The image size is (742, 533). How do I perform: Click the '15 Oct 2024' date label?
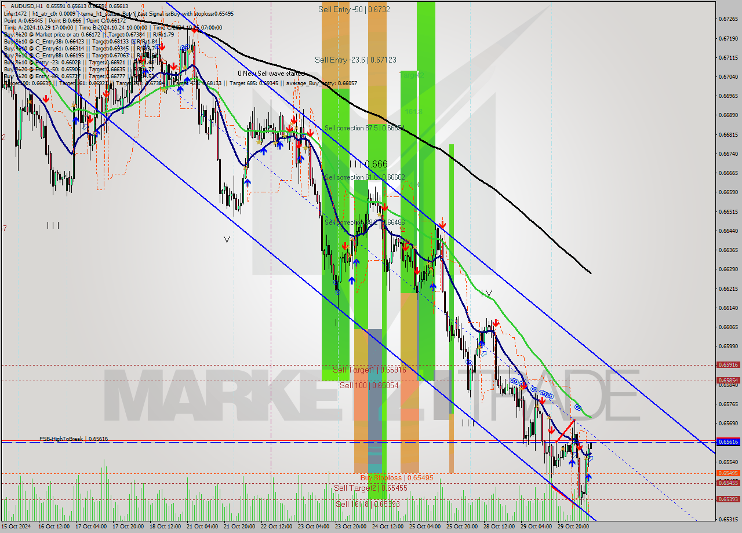coord(15,527)
